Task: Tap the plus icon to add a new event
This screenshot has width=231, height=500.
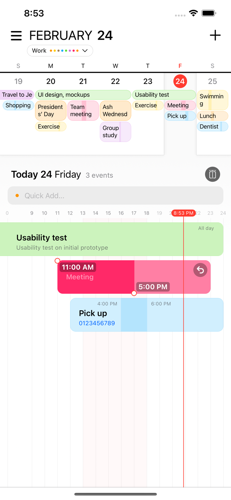Action: click(215, 35)
